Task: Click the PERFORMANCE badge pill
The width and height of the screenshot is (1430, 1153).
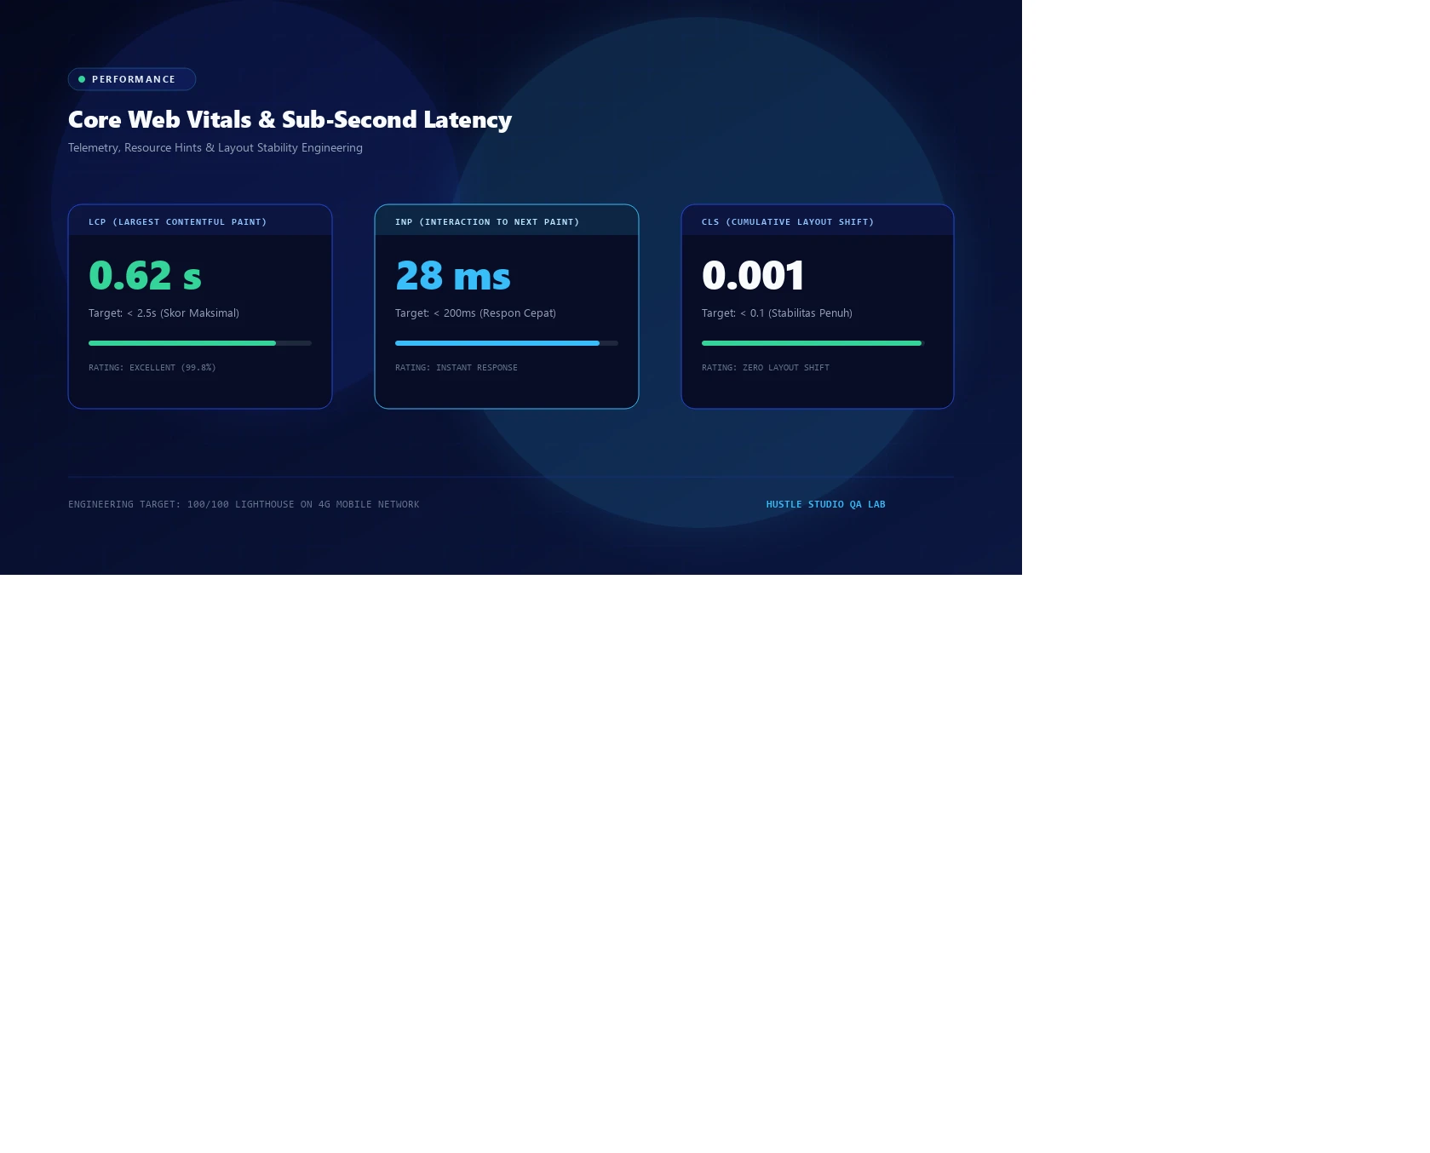Action: pyautogui.click(x=132, y=79)
